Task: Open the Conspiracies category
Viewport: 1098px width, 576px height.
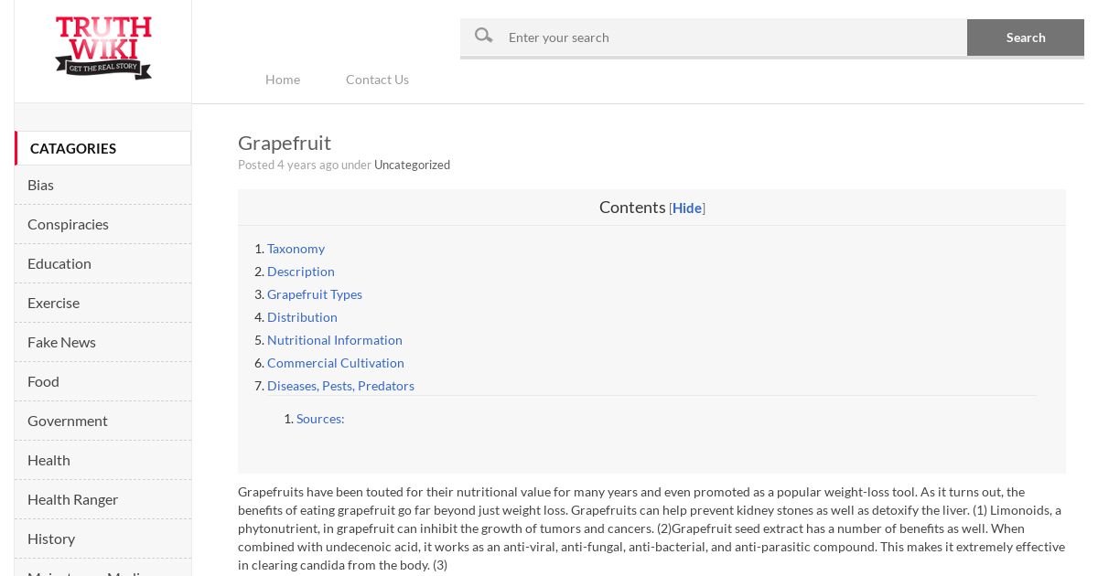Action: pyautogui.click(x=102, y=224)
